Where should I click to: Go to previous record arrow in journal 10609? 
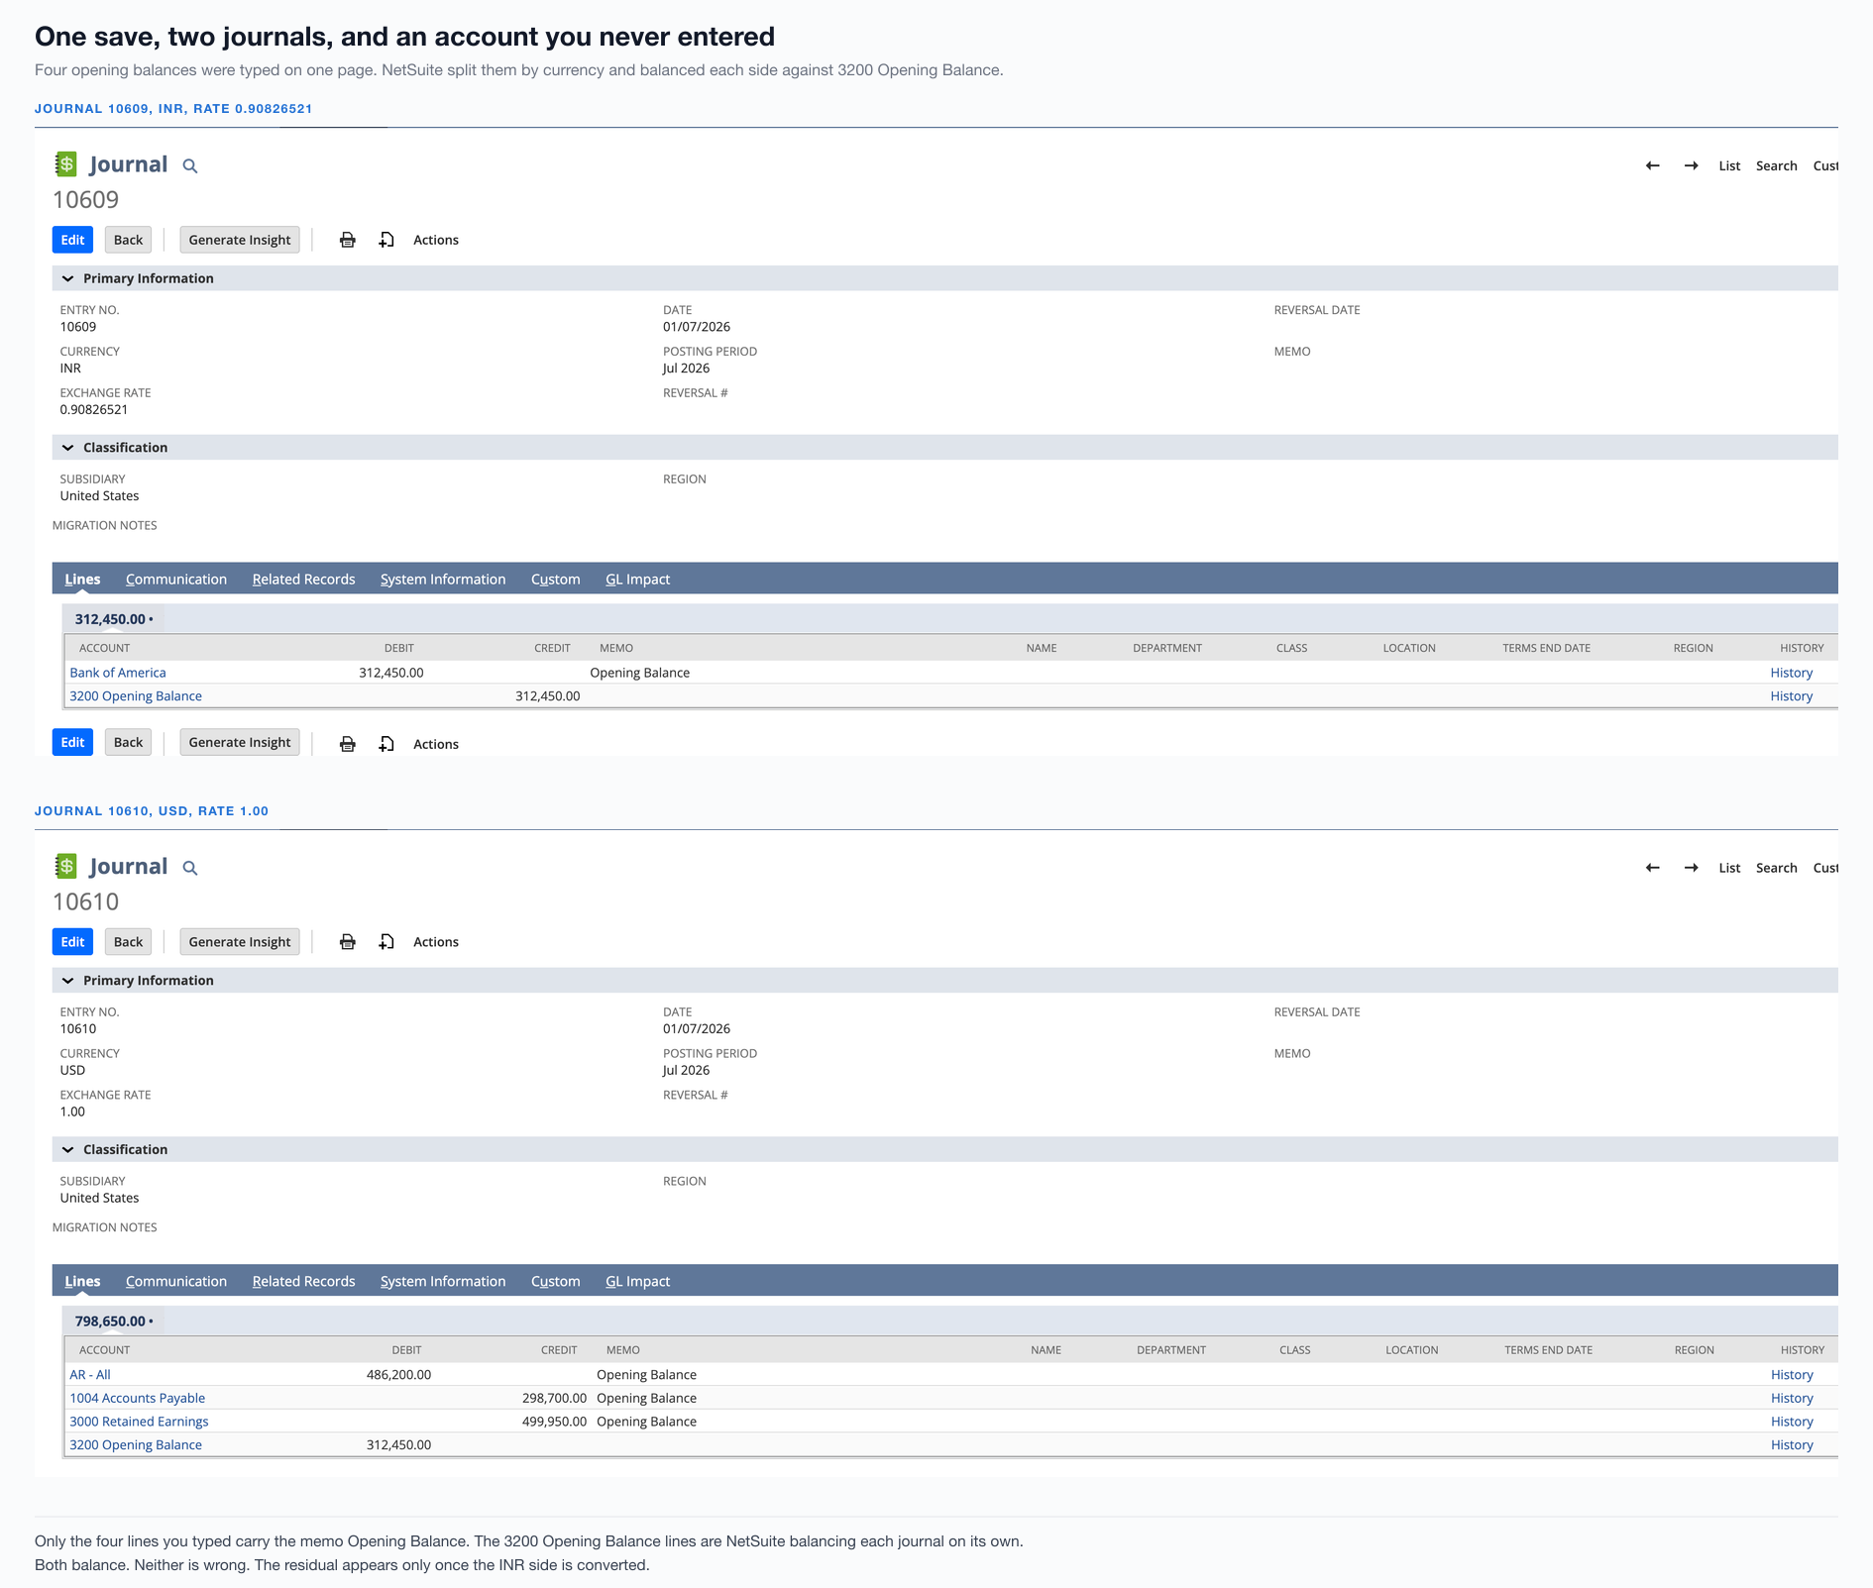pos(1652,165)
